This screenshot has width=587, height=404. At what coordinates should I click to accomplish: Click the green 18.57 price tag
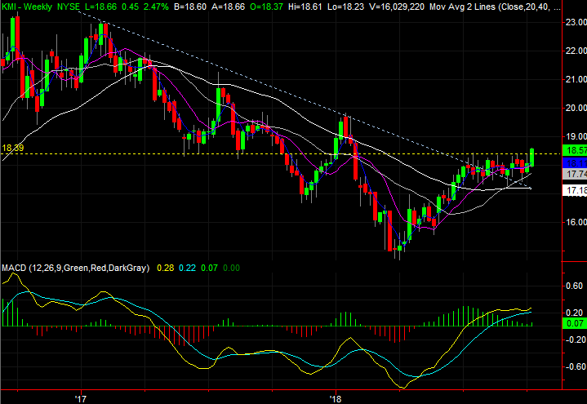(x=575, y=150)
